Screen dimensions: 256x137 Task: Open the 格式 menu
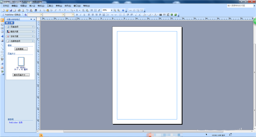(41, 6)
